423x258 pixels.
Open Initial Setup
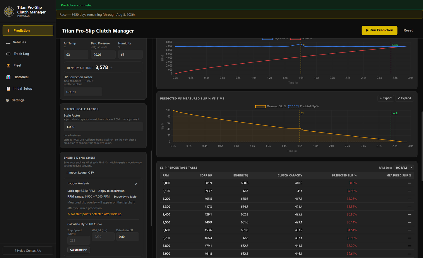coord(28,89)
